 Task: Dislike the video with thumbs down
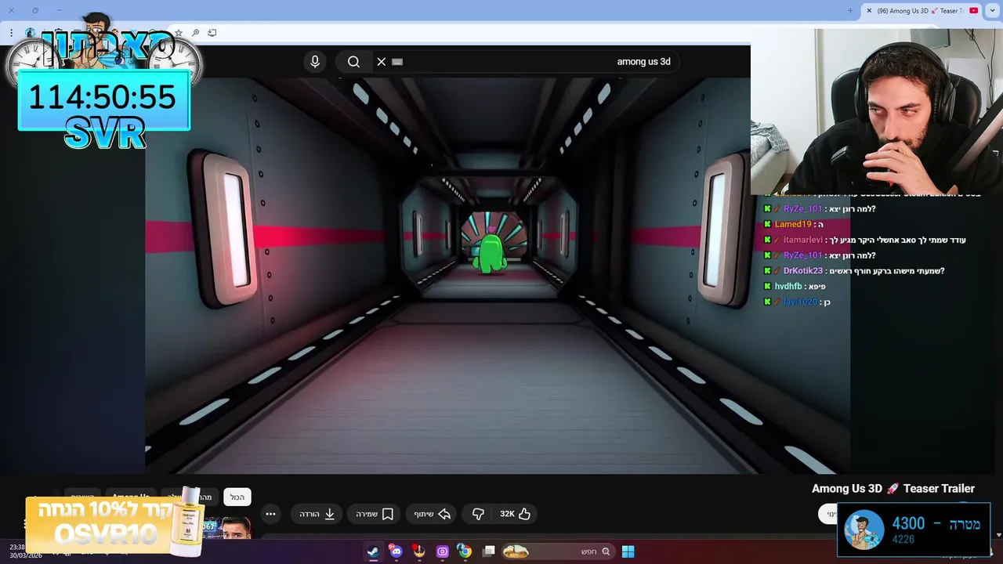point(478,514)
